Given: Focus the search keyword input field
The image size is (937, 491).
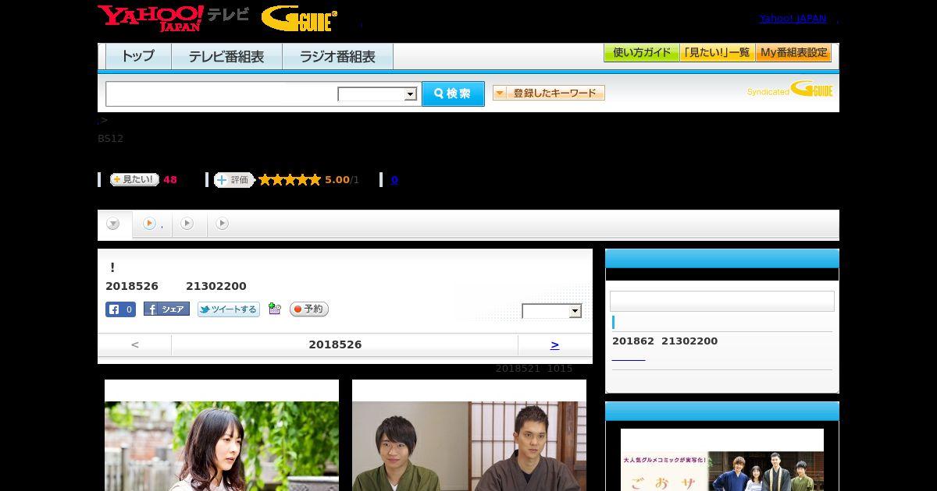Looking at the screenshot, I should [221, 94].
